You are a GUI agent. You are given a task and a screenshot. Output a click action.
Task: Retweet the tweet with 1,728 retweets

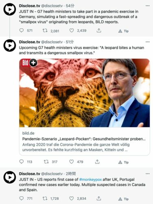coord(45,198)
